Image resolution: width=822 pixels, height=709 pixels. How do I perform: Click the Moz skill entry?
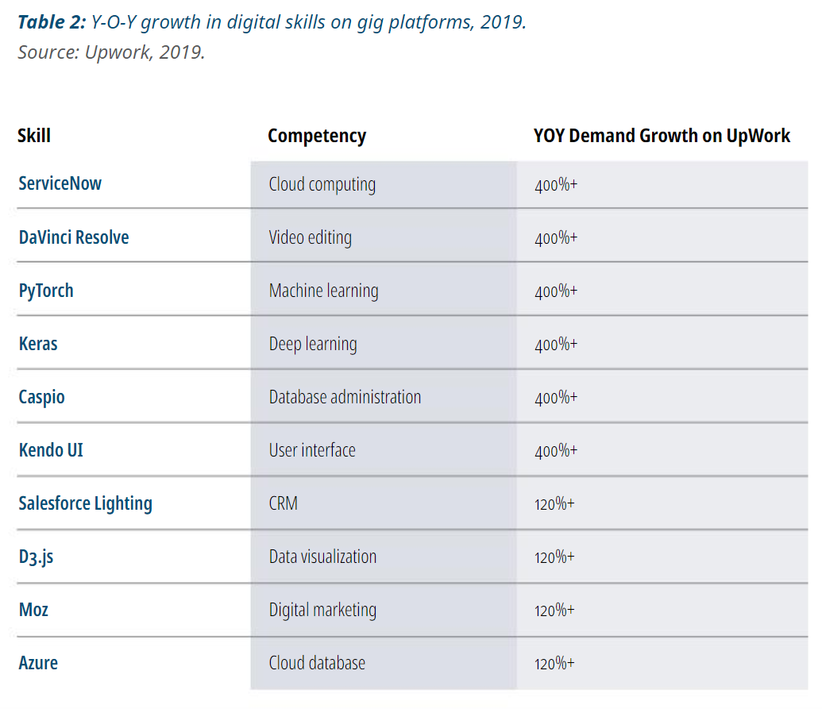coord(33,610)
